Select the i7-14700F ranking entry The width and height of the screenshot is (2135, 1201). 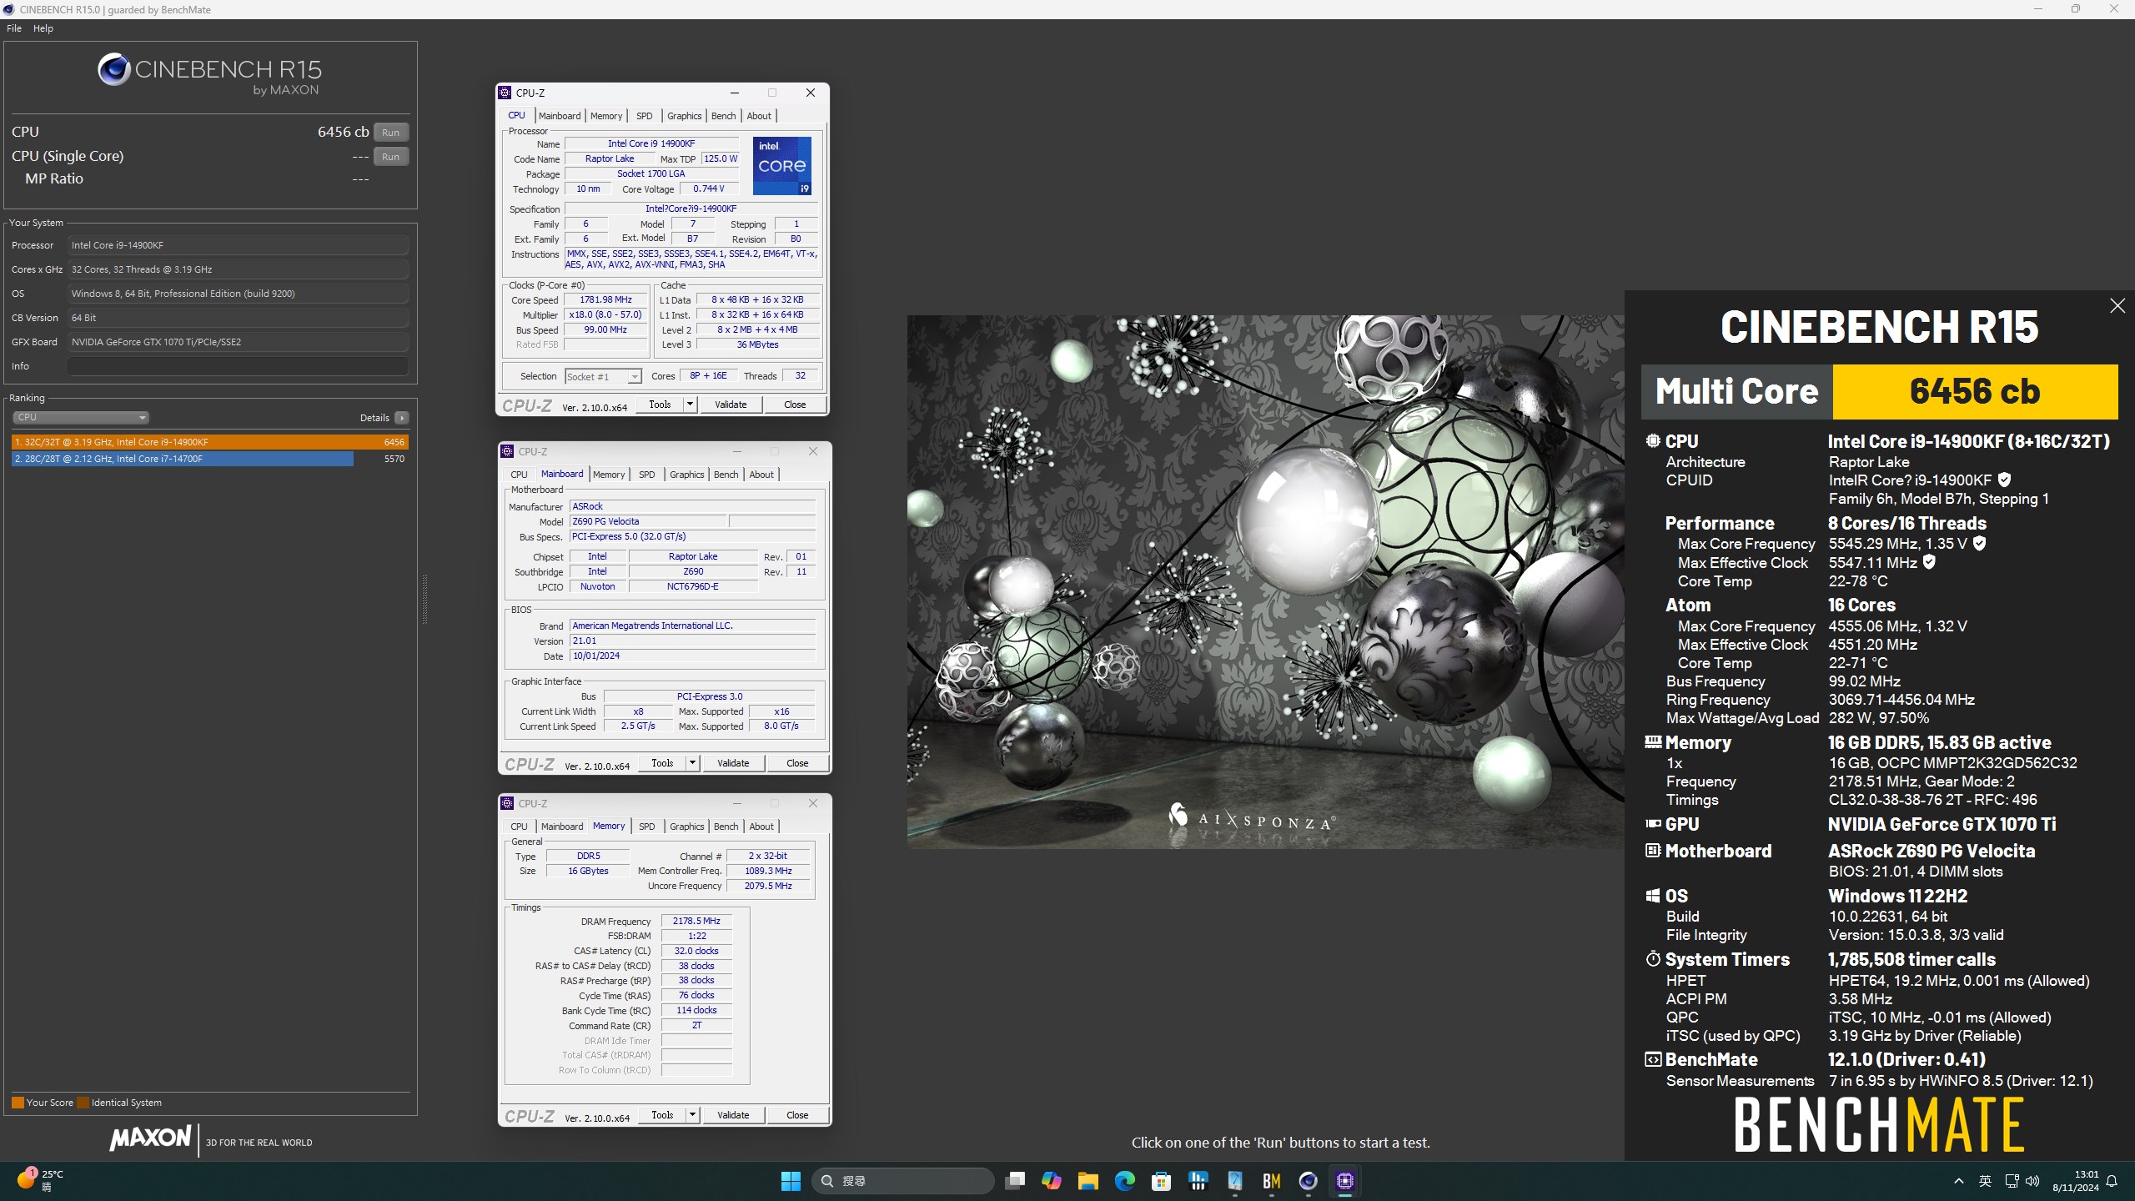point(210,459)
